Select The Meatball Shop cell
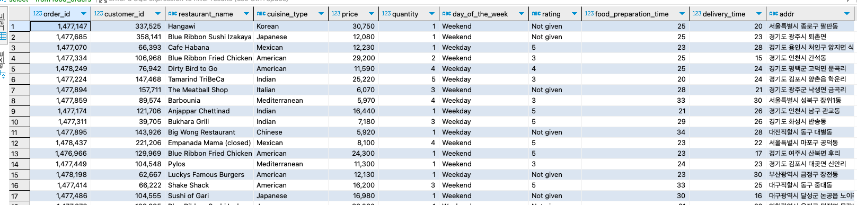This screenshot has width=857, height=205. click(209, 90)
